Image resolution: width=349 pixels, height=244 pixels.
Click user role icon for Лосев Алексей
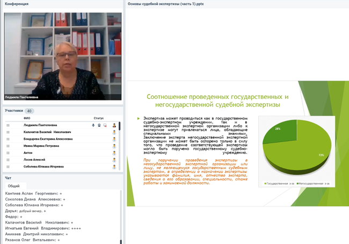point(114,160)
